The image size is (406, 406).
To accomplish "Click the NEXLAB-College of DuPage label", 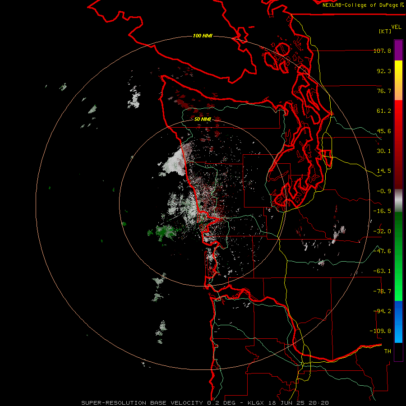I will [363, 5].
